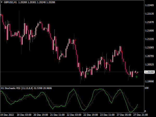Screen dimensions: 156x117
Task: Click the GBPUSD,H1 chart title
Action: [x=10, y=2]
